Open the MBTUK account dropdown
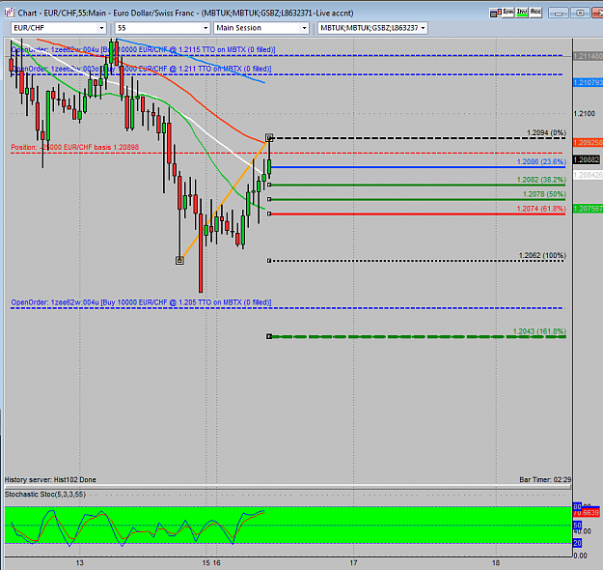 click(423, 28)
